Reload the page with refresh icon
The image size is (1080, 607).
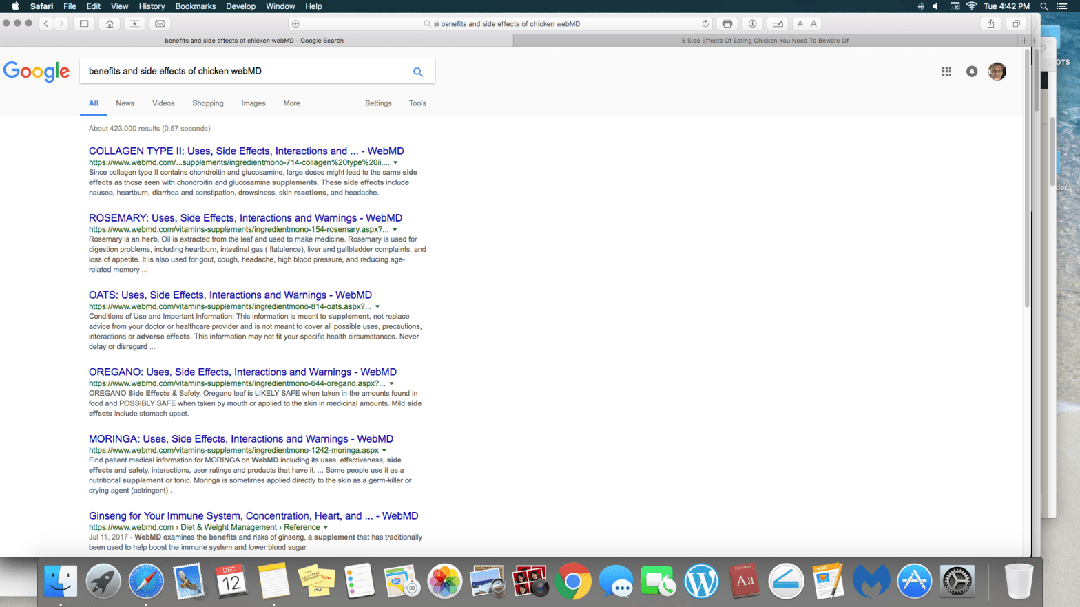point(705,23)
